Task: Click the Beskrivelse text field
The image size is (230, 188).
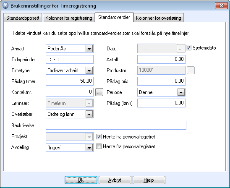Action: (x=116, y=125)
